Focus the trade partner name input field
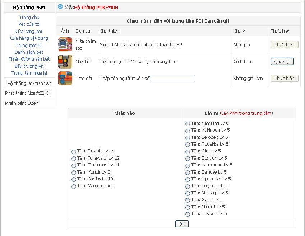Image resolution: width=305 pixels, height=236 pixels. (173, 79)
